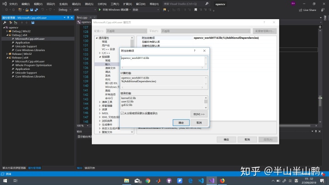Image resolution: width=329 pixels, height=185 pixels.
Task: Open the Windows Start menu
Action: (x=5, y=180)
